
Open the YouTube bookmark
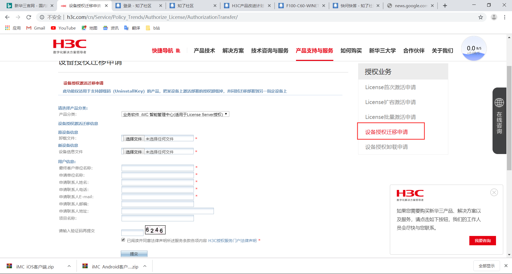tap(63, 28)
